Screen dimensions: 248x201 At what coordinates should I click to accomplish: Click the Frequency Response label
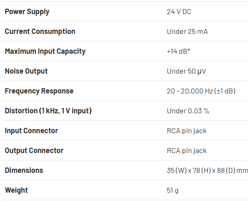[39, 91]
